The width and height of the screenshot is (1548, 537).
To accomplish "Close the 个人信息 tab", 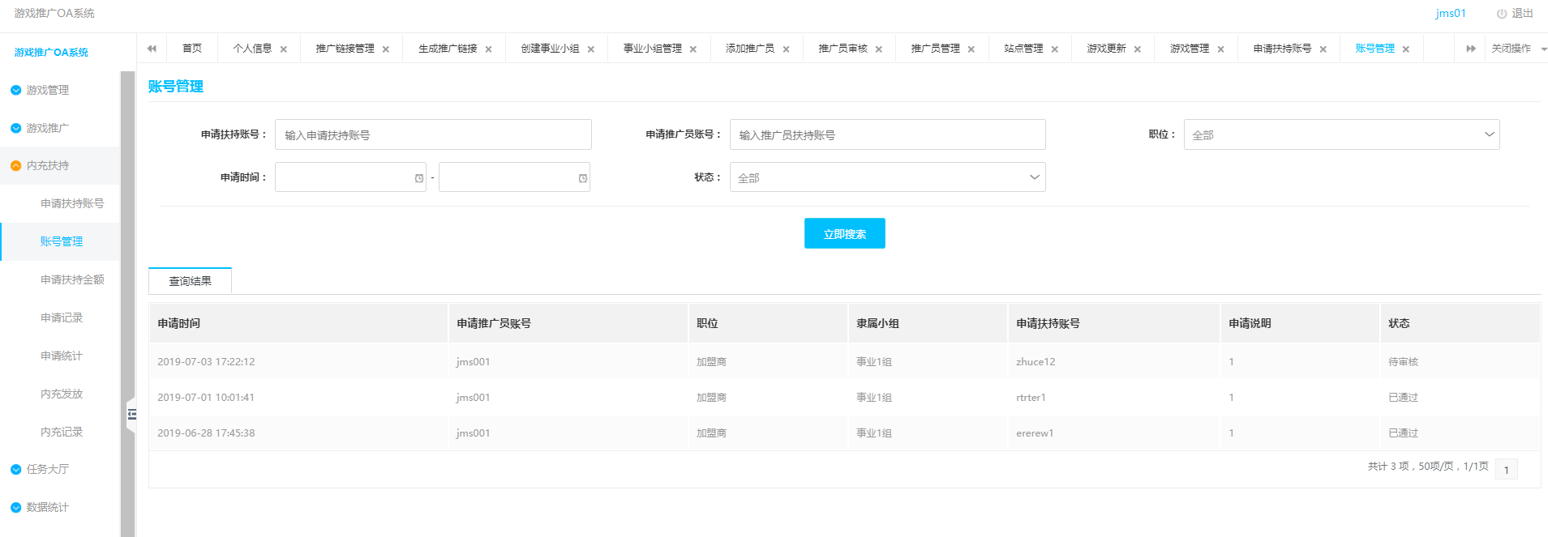I will click(x=284, y=49).
